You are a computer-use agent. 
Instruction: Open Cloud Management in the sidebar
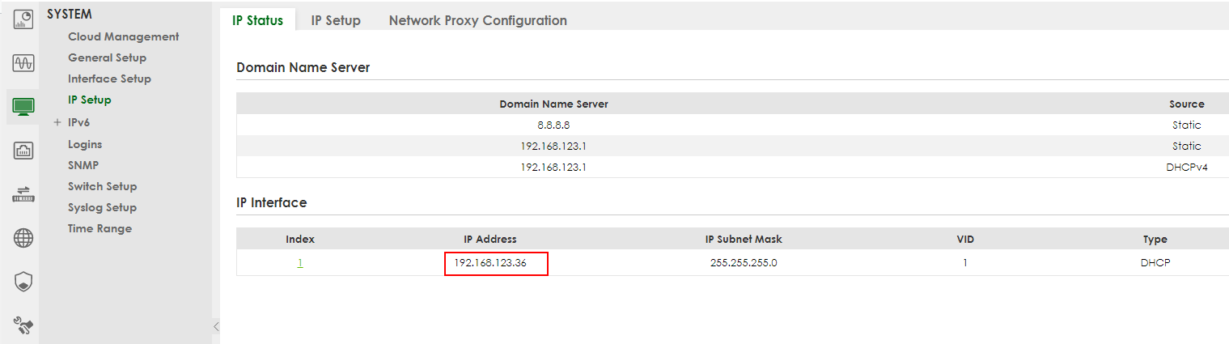coord(123,36)
